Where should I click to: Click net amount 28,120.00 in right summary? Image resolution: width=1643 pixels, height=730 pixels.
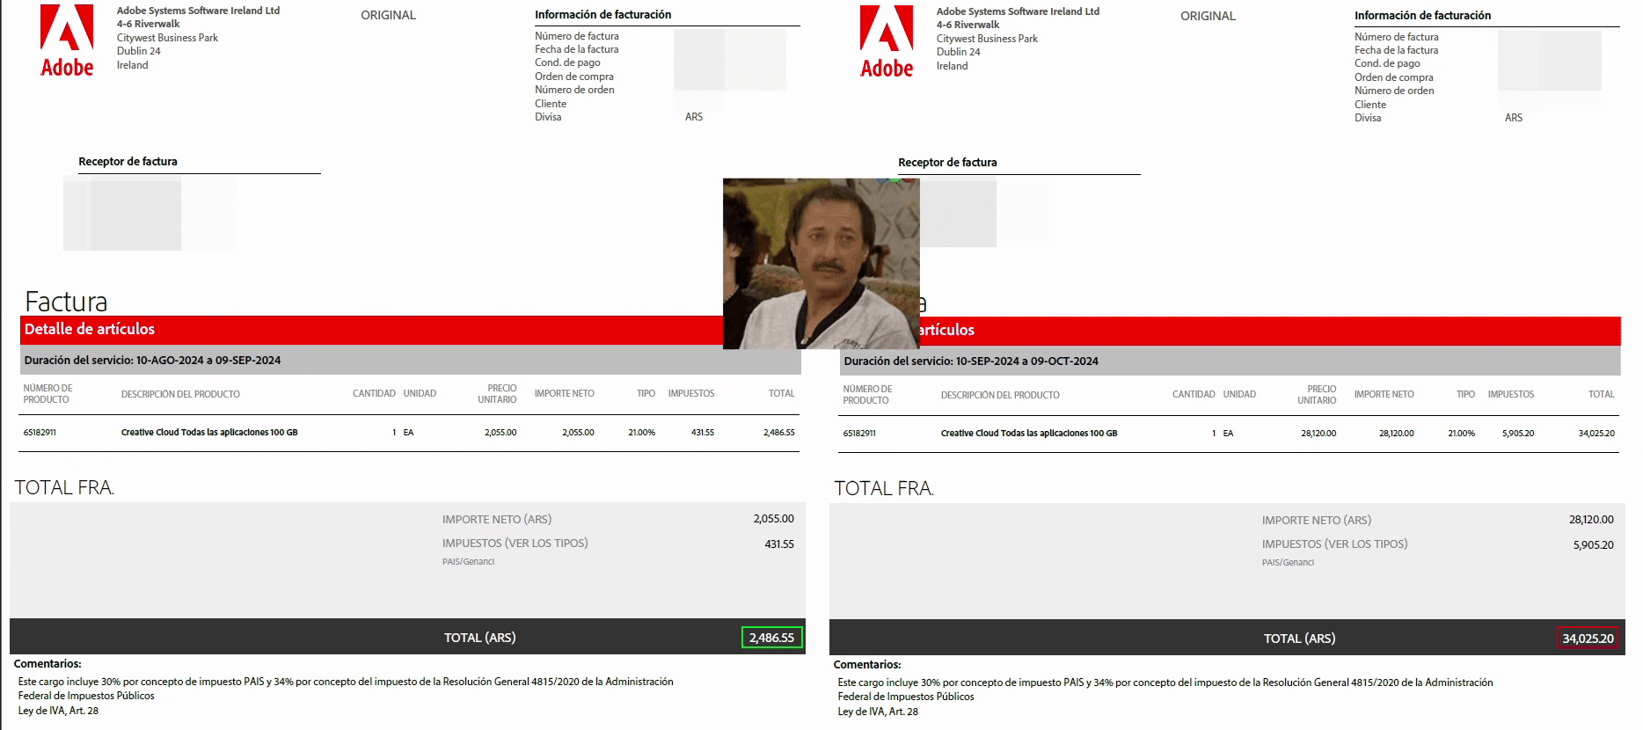point(1591,520)
